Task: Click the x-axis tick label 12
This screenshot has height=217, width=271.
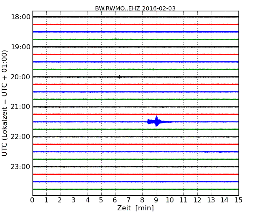Action: click(197, 200)
